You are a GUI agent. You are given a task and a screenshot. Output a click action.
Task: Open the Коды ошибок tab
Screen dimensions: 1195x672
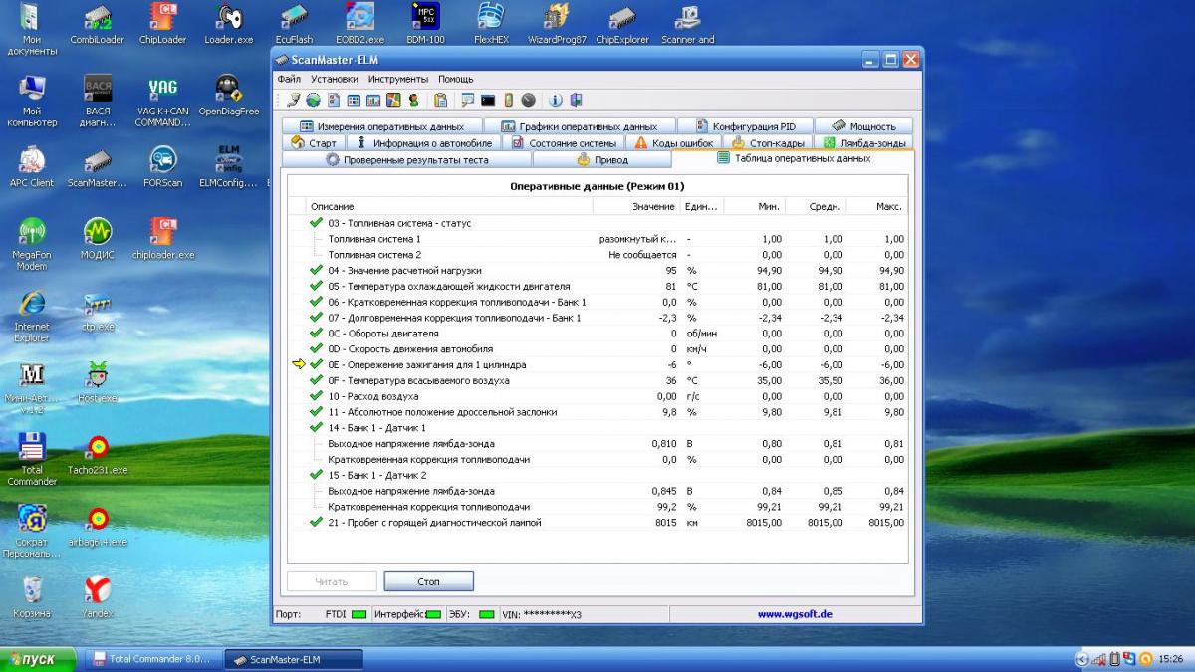point(674,142)
